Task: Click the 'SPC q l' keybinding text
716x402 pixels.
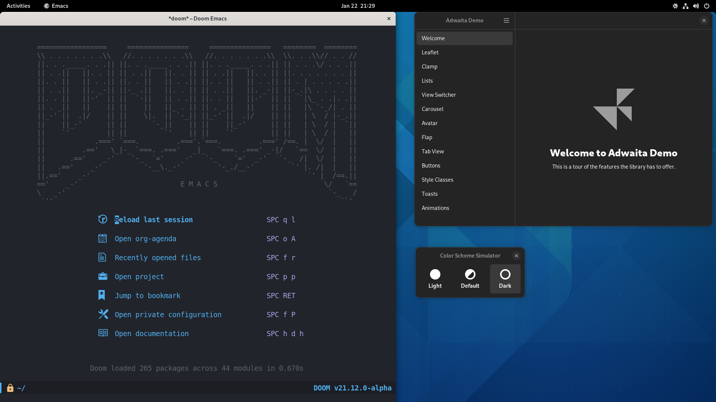Action: [x=281, y=220]
